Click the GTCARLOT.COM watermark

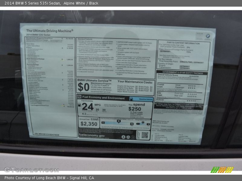coord(31,170)
